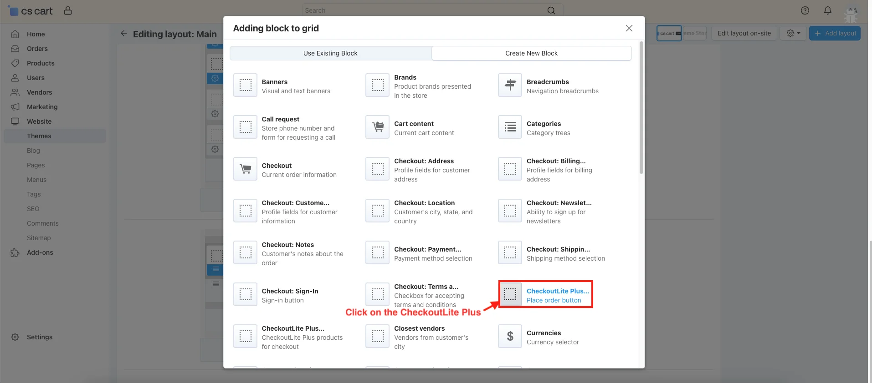
Task: Switch to the Create New Block tab
Action: [x=531, y=53]
